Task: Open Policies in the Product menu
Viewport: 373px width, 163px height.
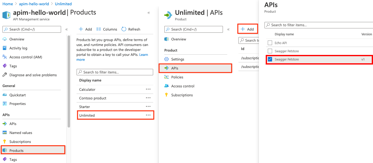Action: [x=177, y=77]
